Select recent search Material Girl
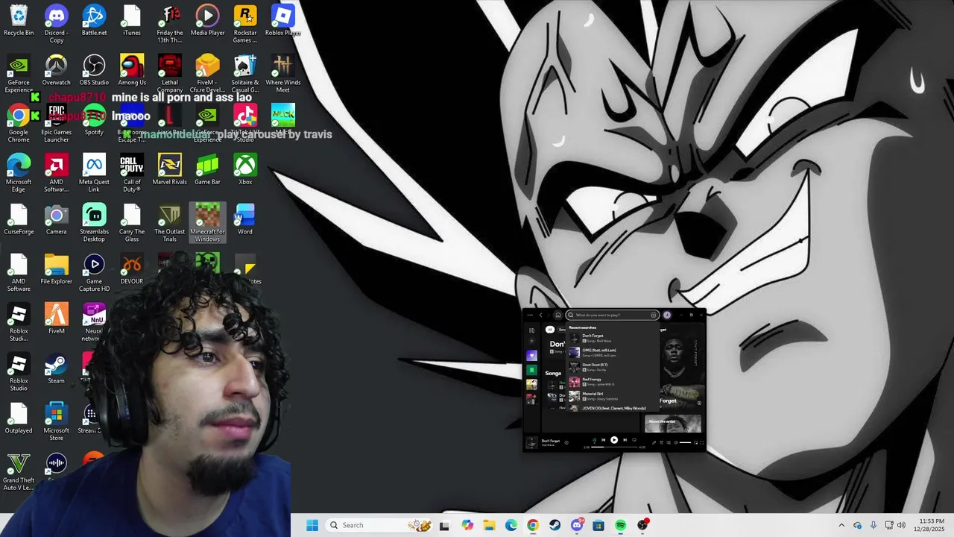 coord(613,396)
